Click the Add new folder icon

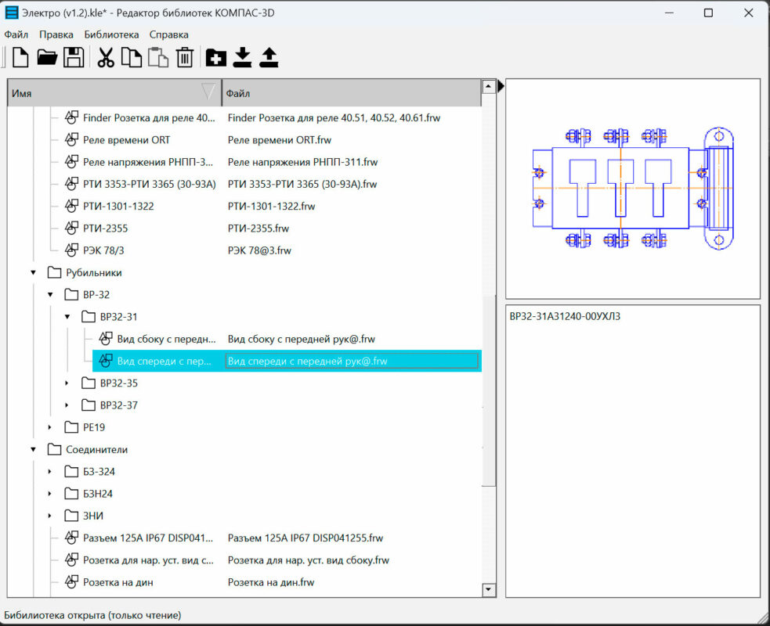tap(216, 58)
